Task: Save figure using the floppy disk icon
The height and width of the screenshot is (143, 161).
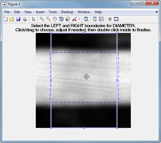Action: point(18,19)
